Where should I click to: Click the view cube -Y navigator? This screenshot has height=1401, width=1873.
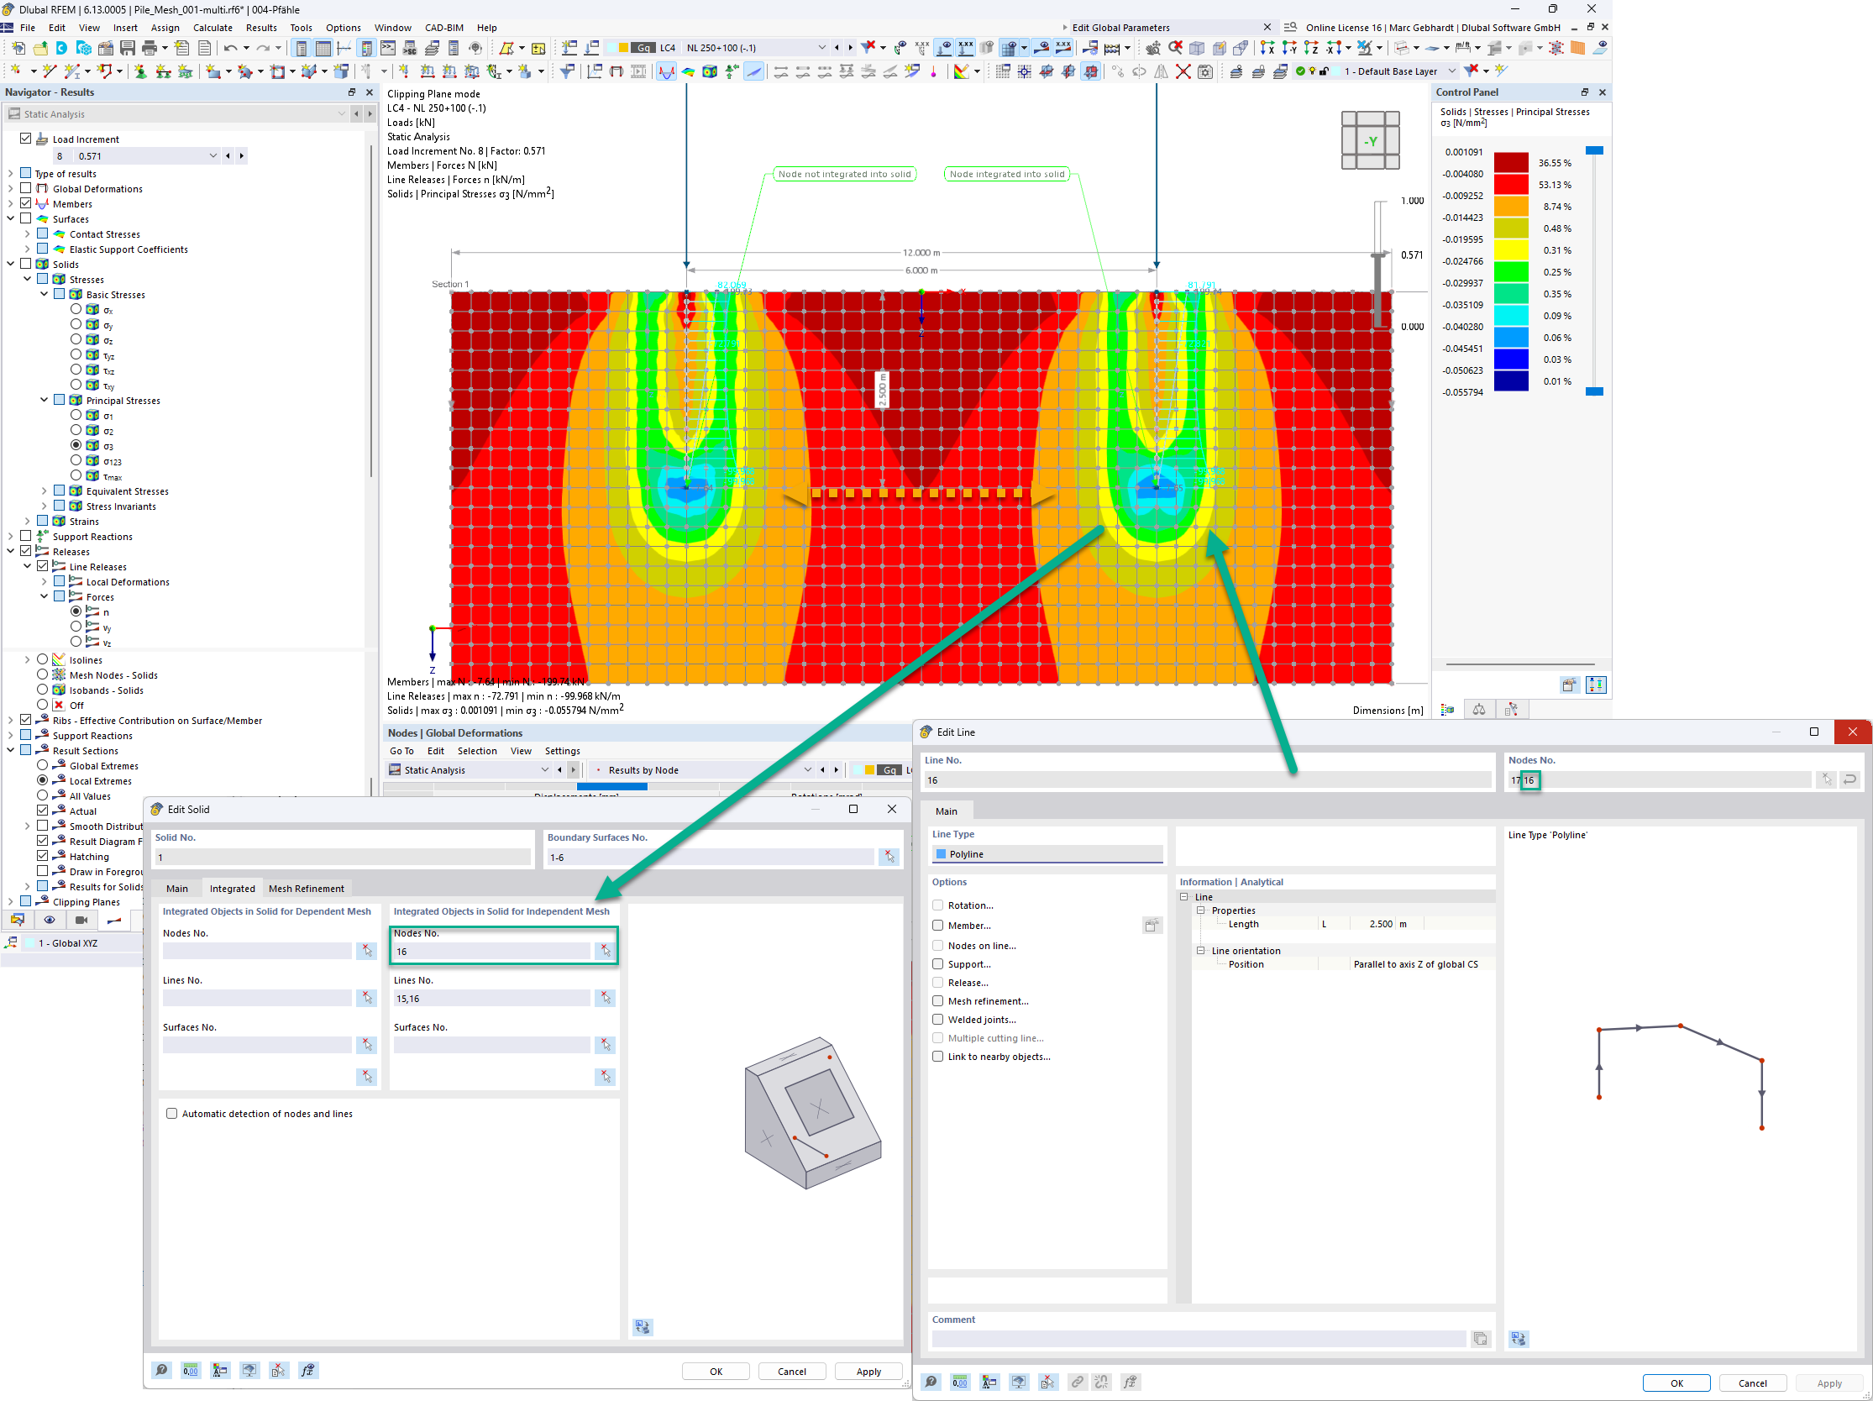pos(1370,141)
